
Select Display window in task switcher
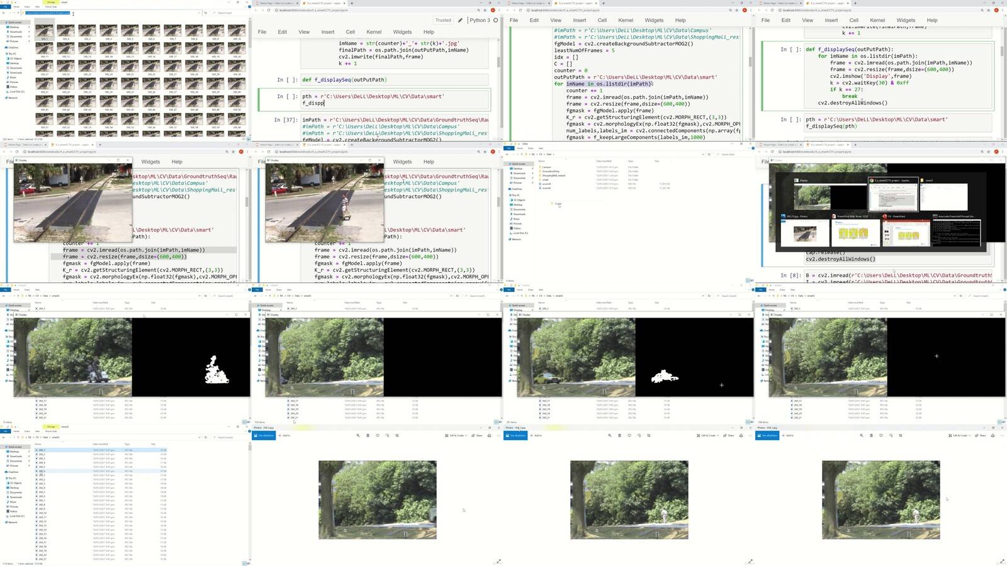(831, 196)
